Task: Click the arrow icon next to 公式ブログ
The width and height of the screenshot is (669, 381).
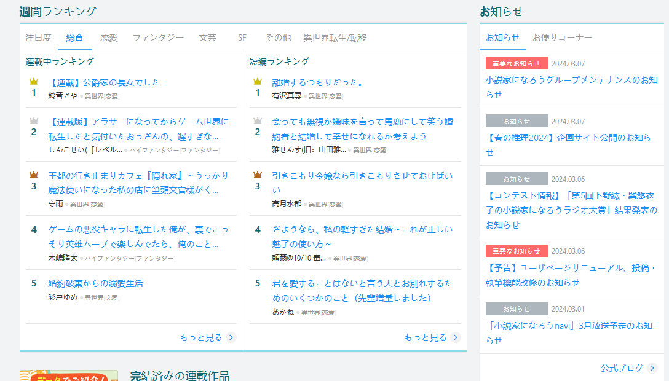Action: (x=652, y=368)
